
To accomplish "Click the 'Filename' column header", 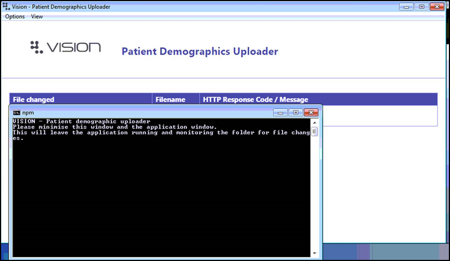I will click(x=170, y=99).
